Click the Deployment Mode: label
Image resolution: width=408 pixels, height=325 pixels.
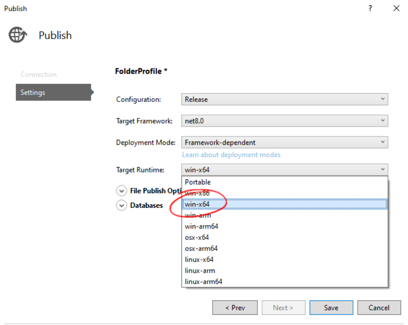pos(145,142)
